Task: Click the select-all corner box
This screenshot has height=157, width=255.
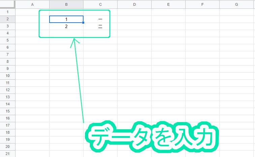Action: pos(7,4)
